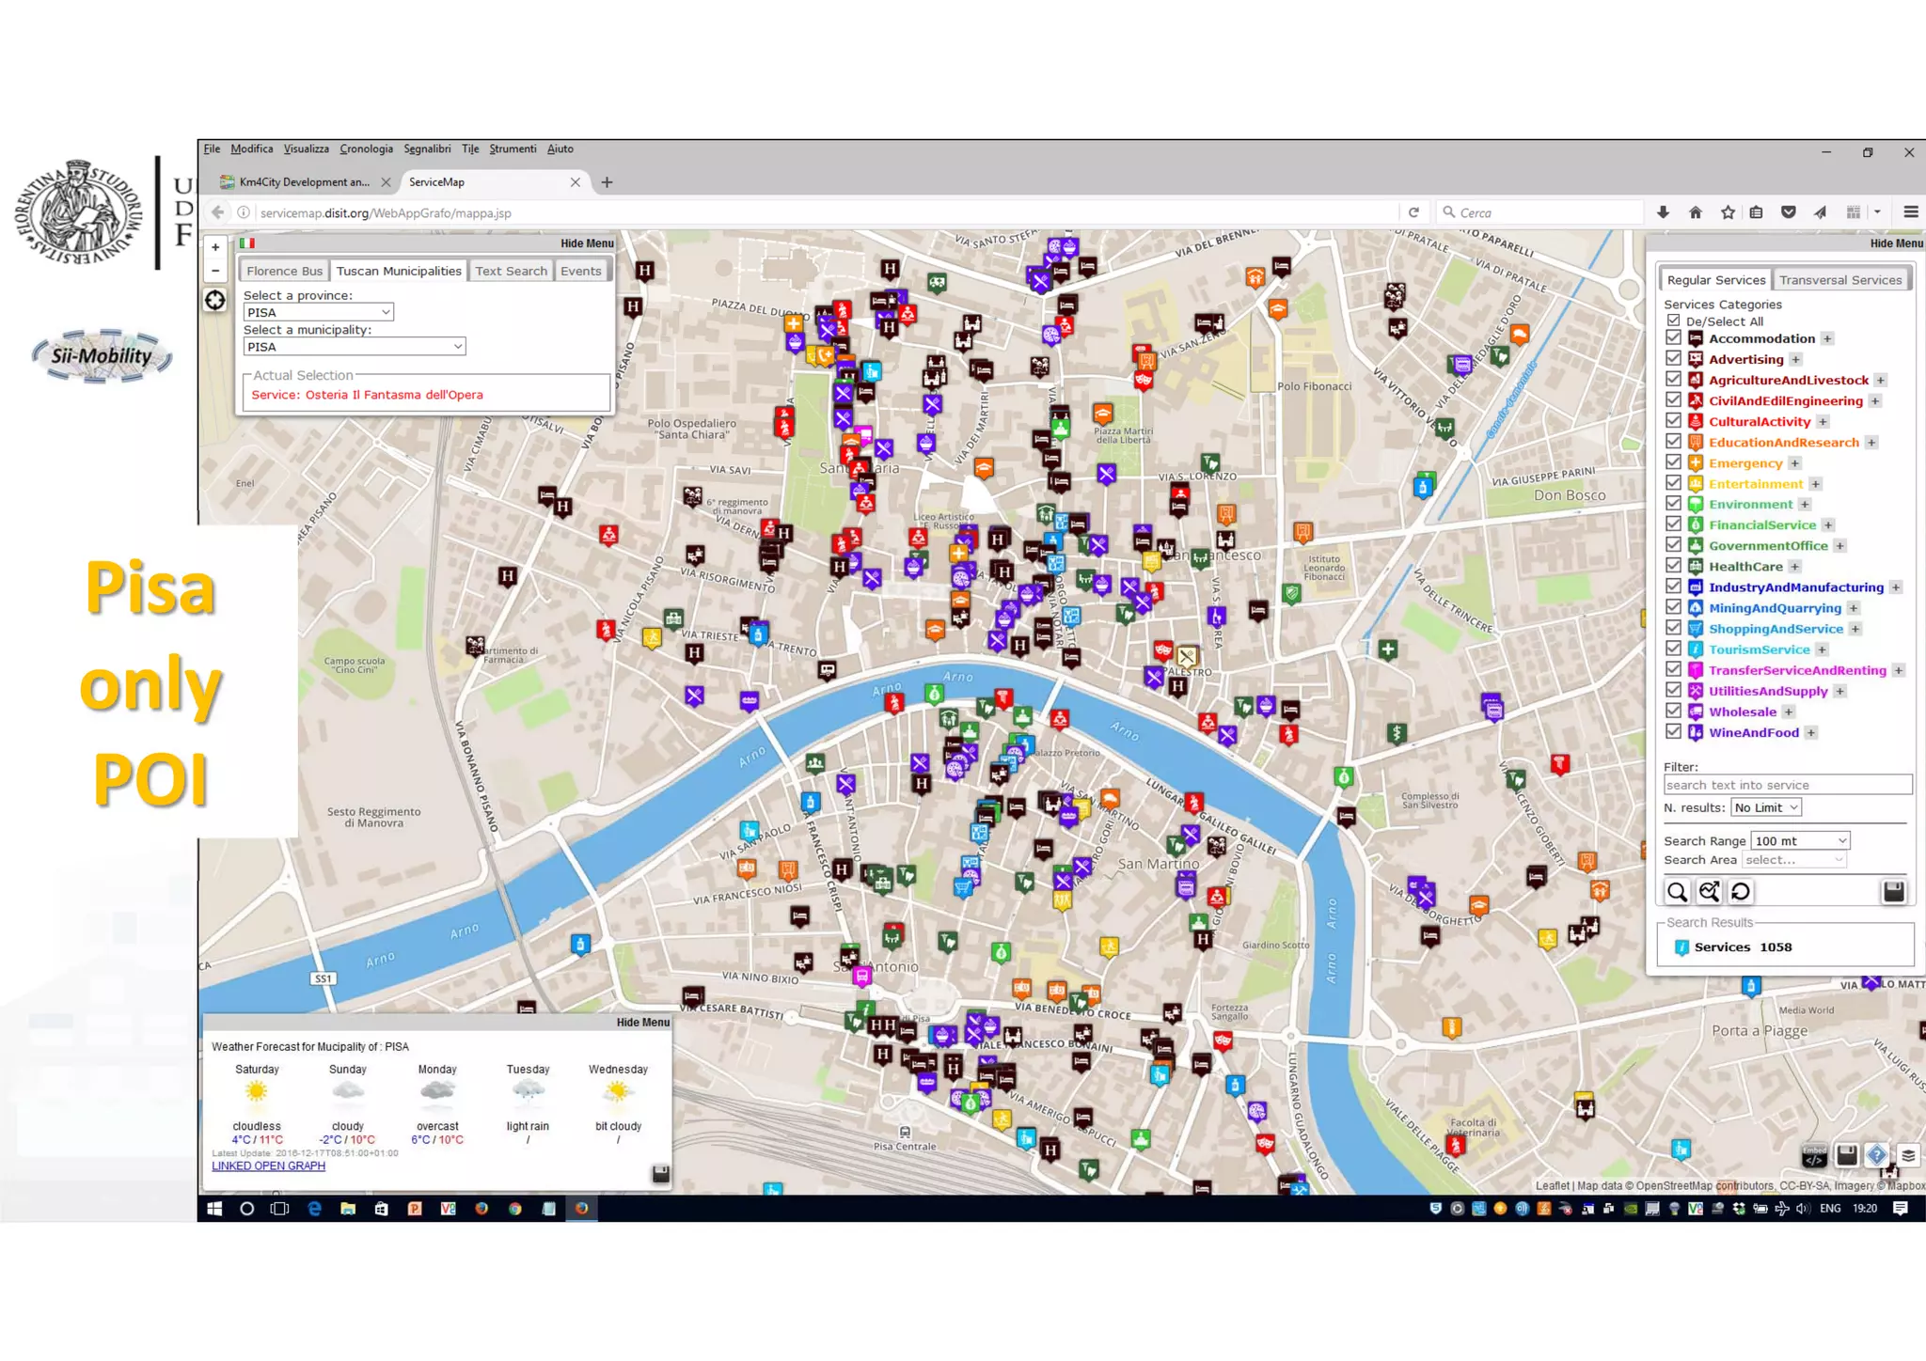Open the LINKED OPEN GRAPH link
The image size is (1926, 1361).
(268, 1165)
